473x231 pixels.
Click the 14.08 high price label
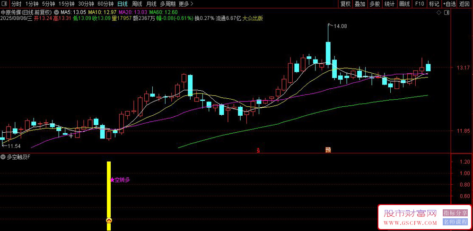pos(340,26)
